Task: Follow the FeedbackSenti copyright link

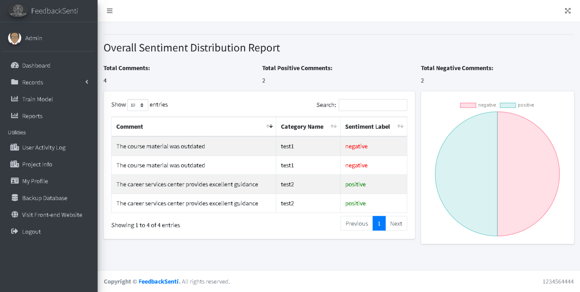Action: point(159,281)
